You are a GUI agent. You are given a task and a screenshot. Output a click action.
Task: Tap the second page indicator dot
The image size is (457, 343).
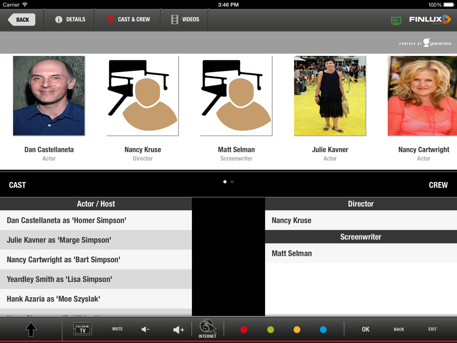coord(232,182)
